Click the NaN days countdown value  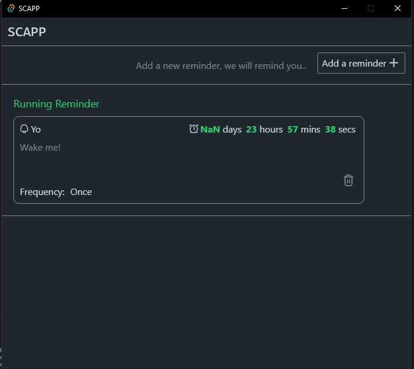click(x=210, y=129)
